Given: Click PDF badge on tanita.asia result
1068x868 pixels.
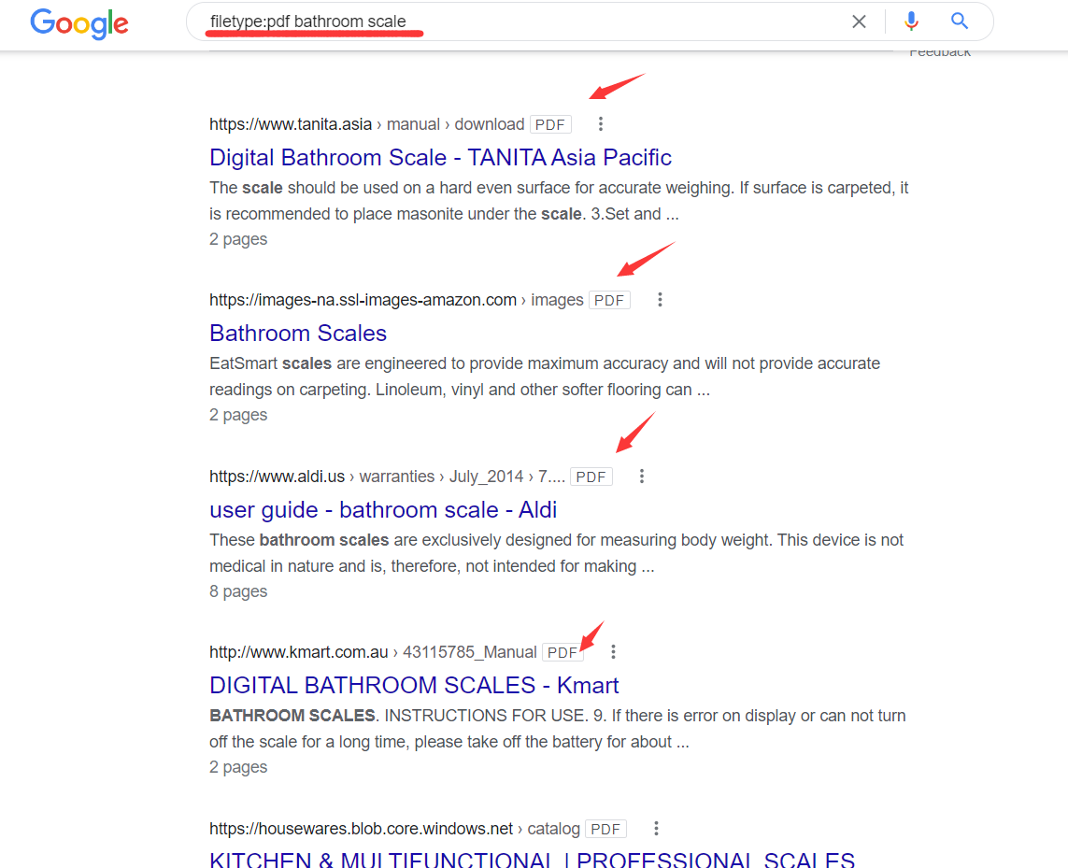Looking at the screenshot, I should pyautogui.click(x=550, y=124).
